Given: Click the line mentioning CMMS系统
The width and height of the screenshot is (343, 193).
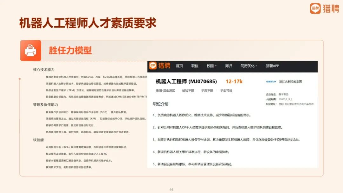Looking at the screenshot, I should [97, 96].
